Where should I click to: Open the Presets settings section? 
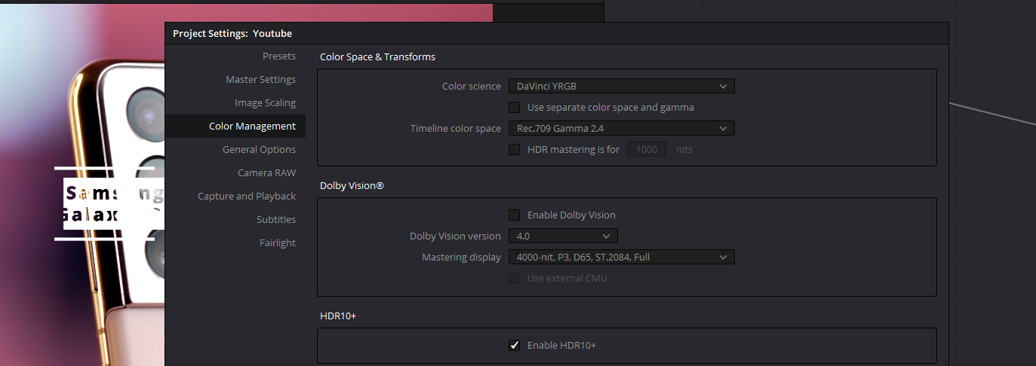point(278,56)
